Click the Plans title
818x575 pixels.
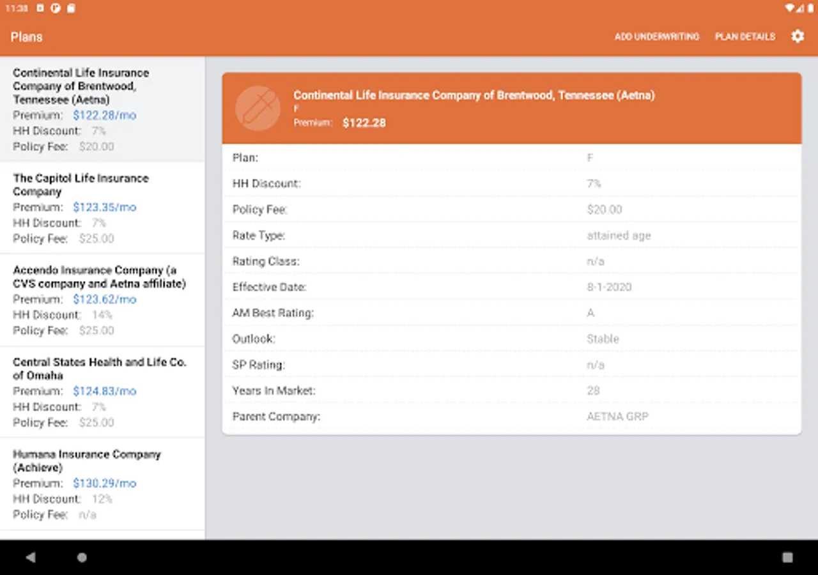27,37
